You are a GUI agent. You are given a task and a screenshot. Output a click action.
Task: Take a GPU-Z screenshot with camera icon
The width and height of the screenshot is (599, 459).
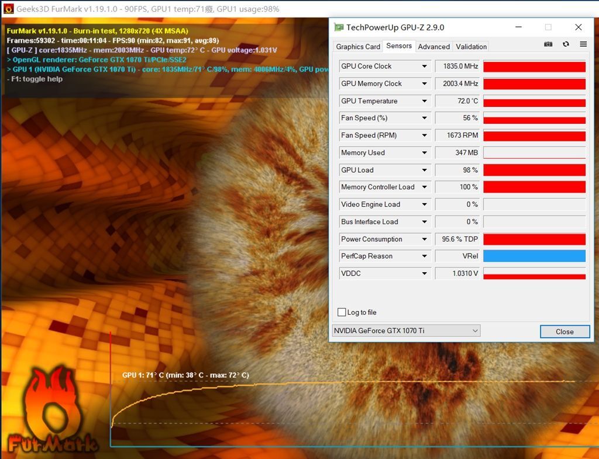[x=548, y=44]
